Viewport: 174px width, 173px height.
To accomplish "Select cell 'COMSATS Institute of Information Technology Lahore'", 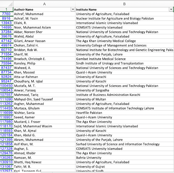I will 124,108.
